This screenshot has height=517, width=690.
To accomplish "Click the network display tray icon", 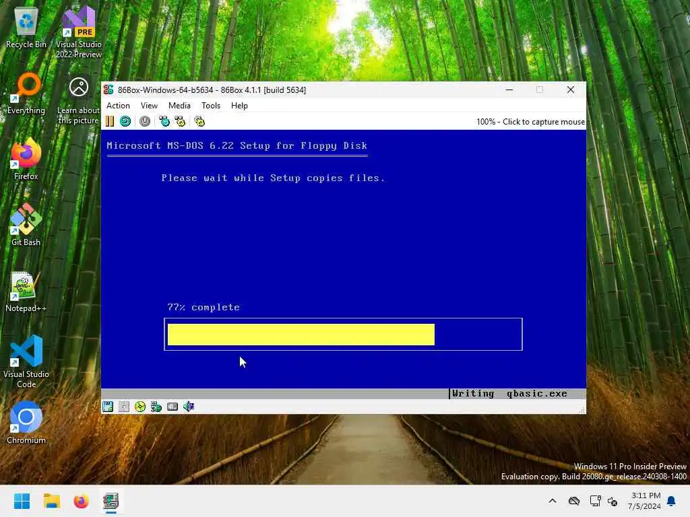I will (596, 501).
